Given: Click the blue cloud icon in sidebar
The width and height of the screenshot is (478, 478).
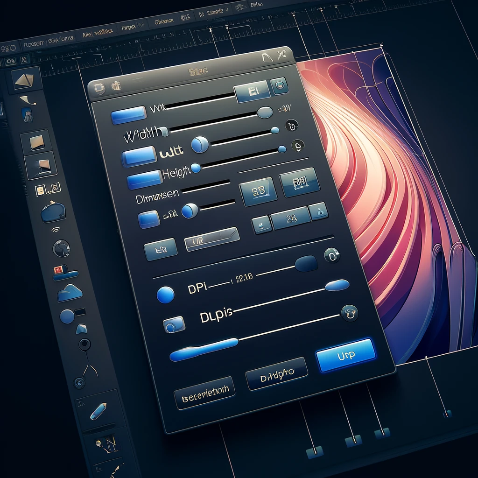Looking at the screenshot, I should pyautogui.click(x=70, y=293).
